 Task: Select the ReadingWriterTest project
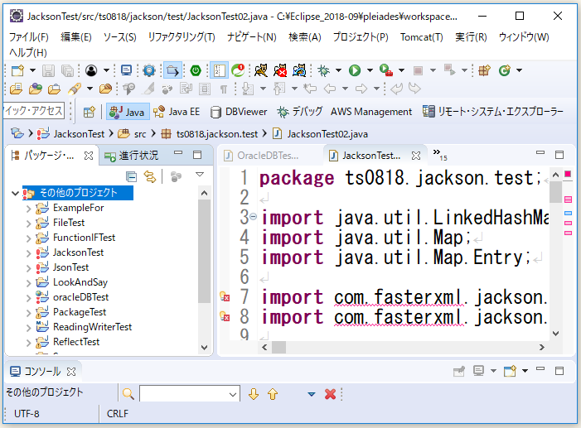point(92,327)
